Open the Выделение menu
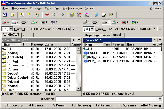Image resolution: width=164 pixels, height=109 pixels. point(20,8)
